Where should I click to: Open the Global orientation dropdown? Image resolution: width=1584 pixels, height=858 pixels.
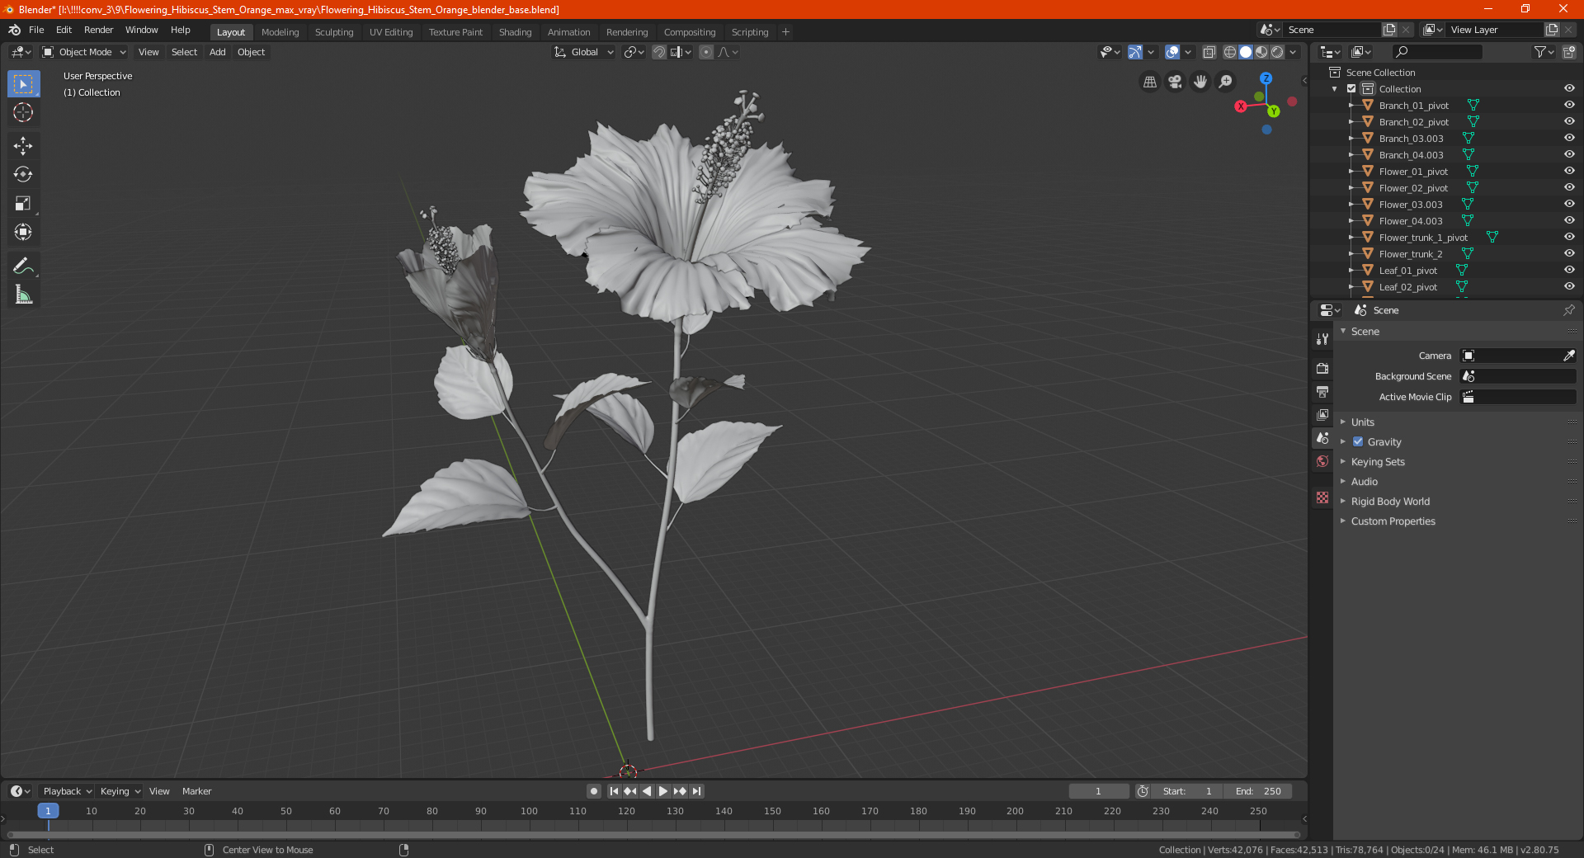click(584, 52)
